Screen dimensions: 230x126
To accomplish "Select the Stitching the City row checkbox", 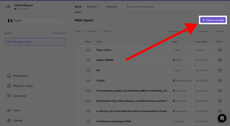I will point(79,101).
